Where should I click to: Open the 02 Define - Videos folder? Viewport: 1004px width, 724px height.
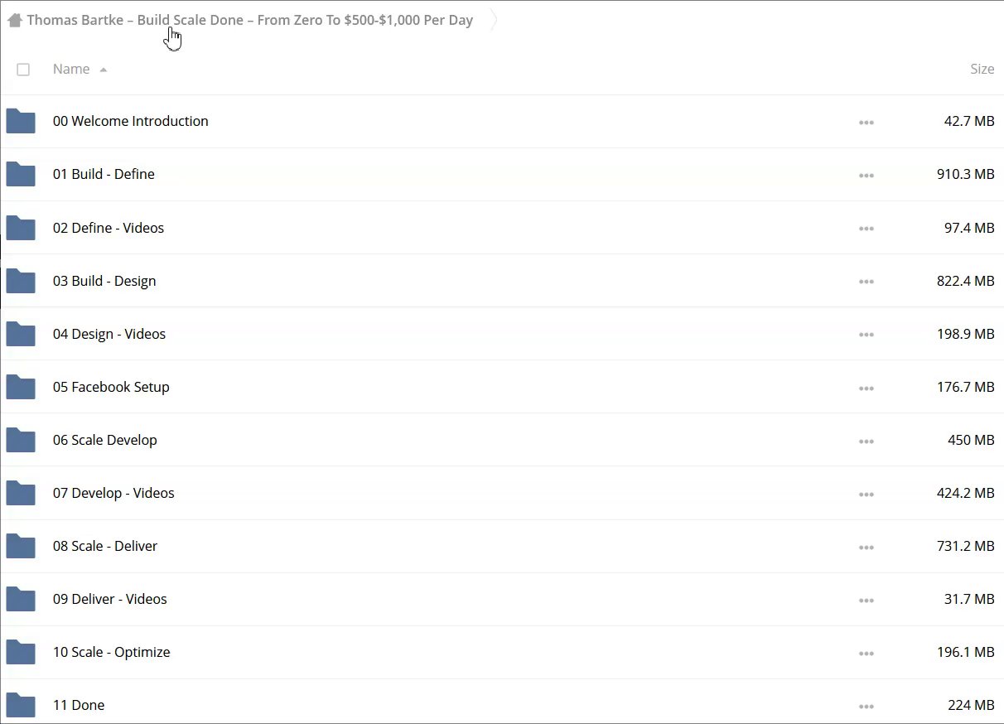point(109,228)
